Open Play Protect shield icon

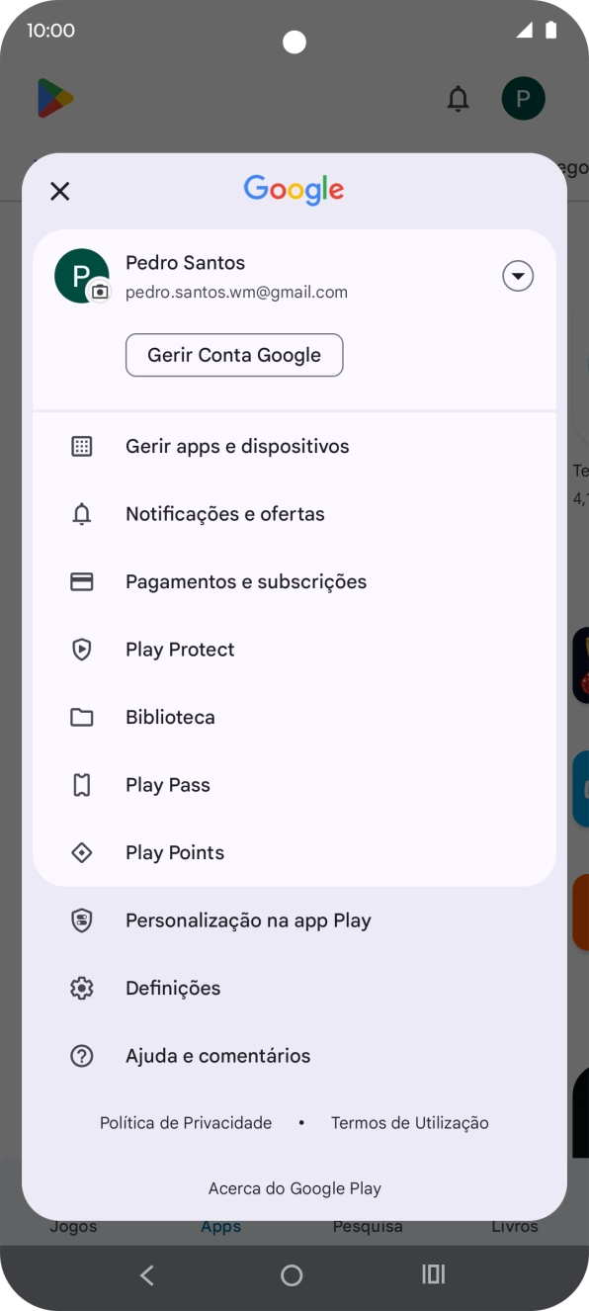(x=82, y=649)
